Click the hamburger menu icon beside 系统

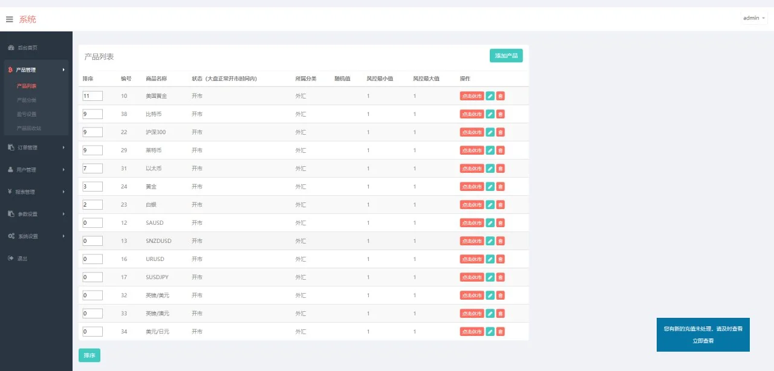pos(9,19)
